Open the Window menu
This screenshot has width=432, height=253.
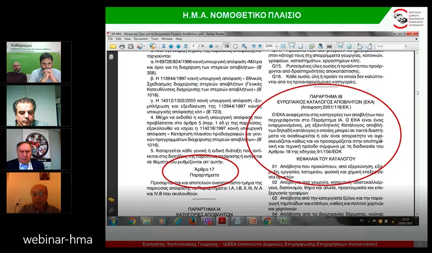coord(167,39)
